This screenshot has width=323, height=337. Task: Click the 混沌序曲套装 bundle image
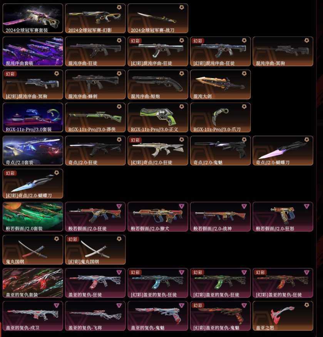(33, 51)
